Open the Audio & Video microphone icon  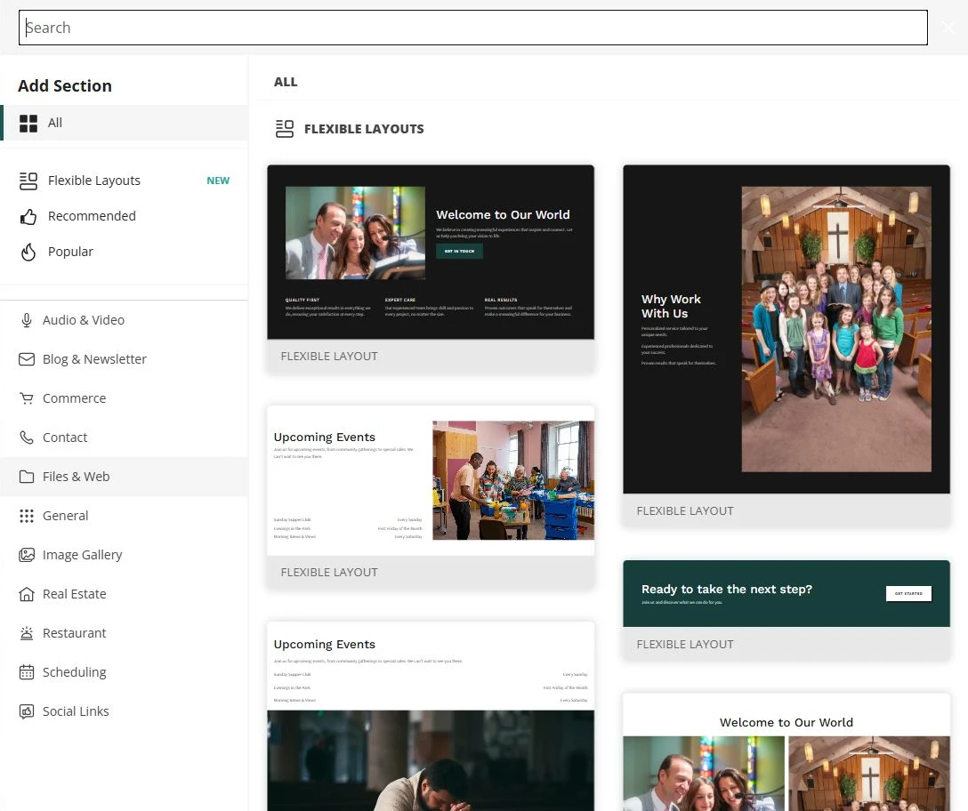tap(27, 320)
